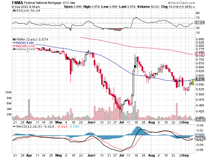Select the blue MA(50) line swatch in legend
Screen dimensions: 209x158
tap(14, 43)
